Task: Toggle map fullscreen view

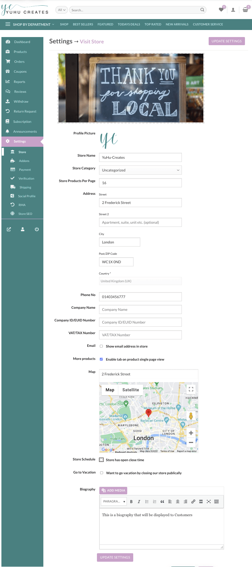Action: click(x=191, y=389)
